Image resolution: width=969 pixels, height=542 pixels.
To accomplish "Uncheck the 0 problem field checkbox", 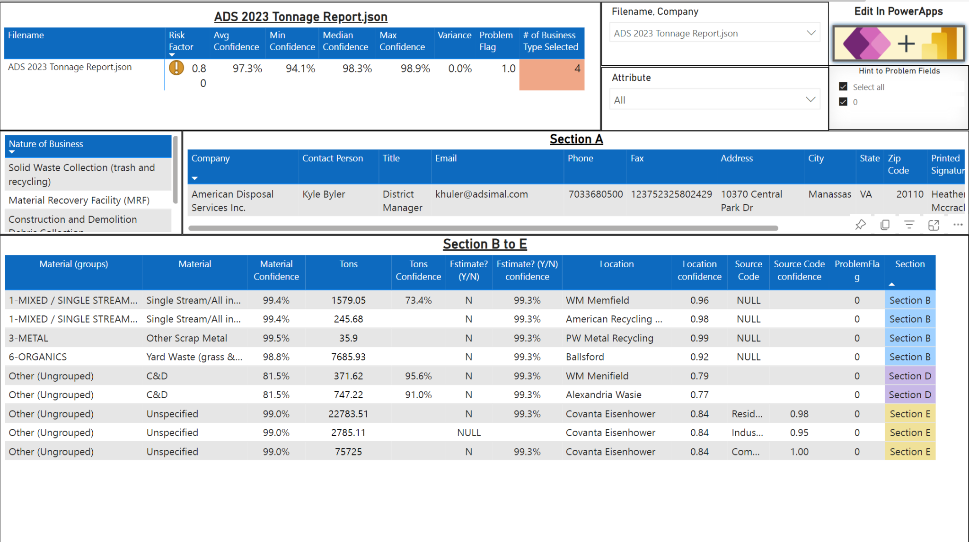I will [x=843, y=102].
